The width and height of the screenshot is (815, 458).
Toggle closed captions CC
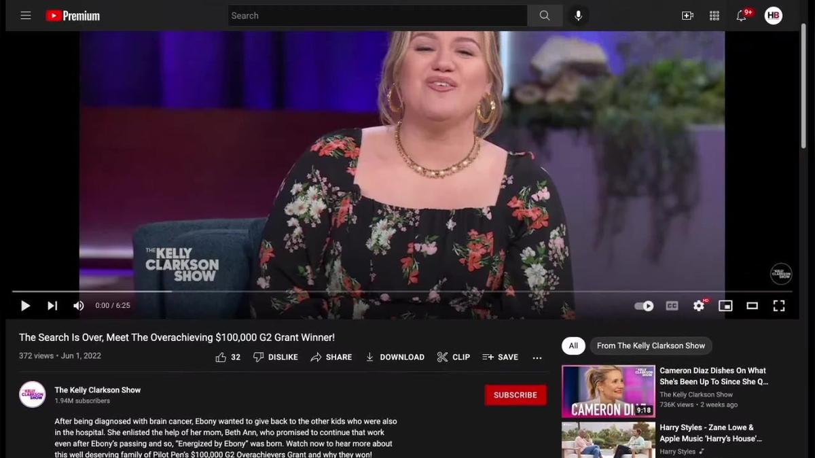(x=672, y=306)
